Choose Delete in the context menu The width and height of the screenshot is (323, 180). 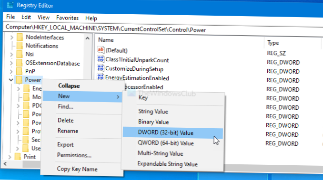click(x=66, y=120)
